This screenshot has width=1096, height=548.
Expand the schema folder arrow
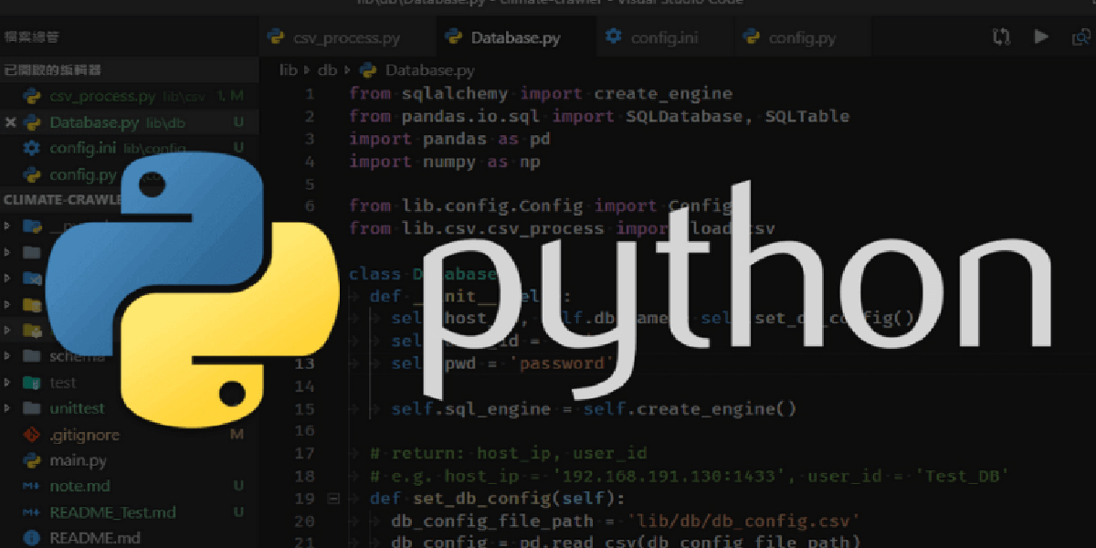[8, 356]
